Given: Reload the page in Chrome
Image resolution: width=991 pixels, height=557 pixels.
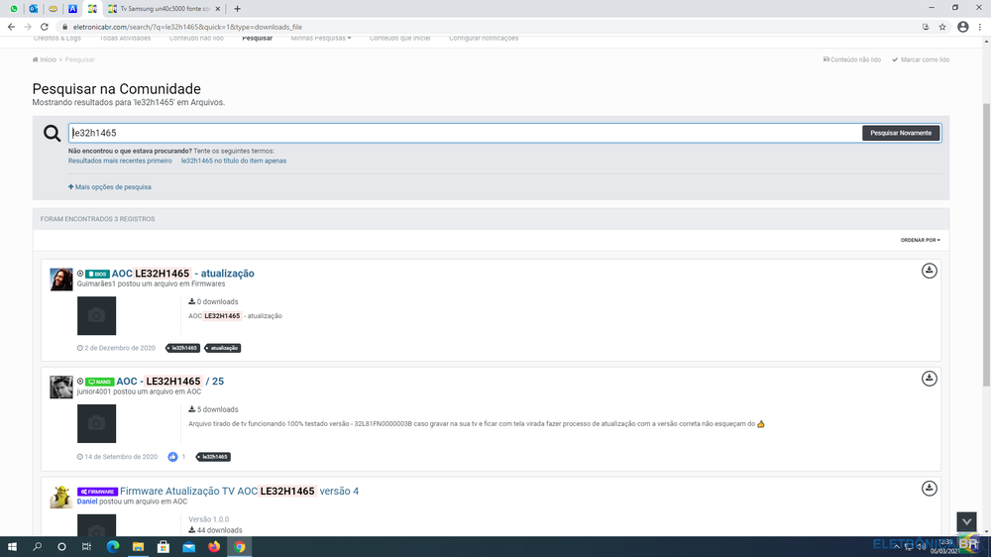Looking at the screenshot, I should click(45, 27).
